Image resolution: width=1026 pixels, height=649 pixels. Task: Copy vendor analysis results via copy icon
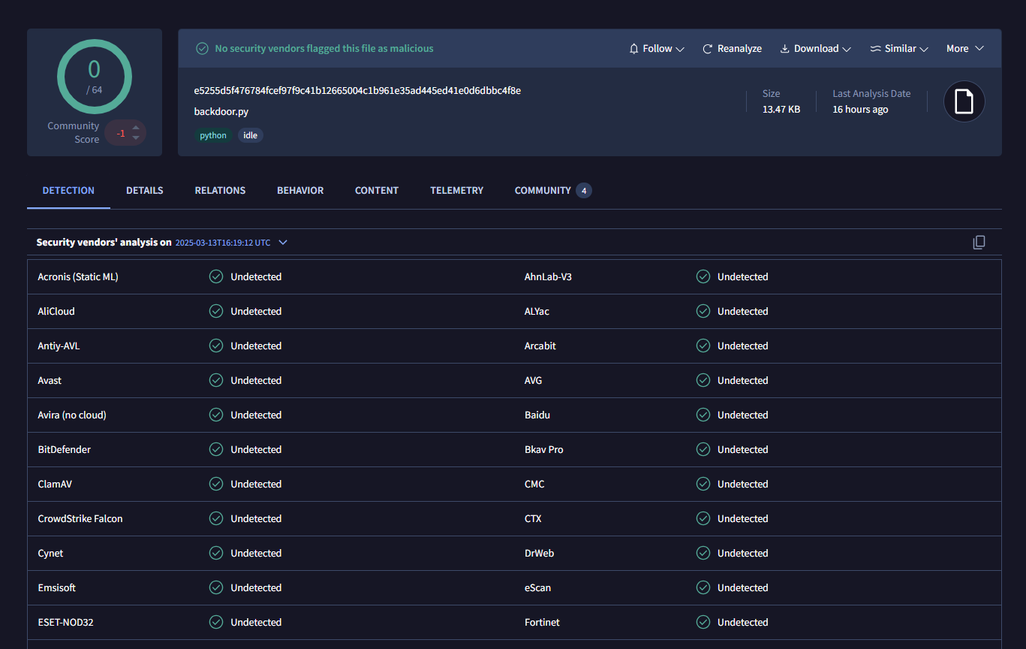(x=979, y=243)
